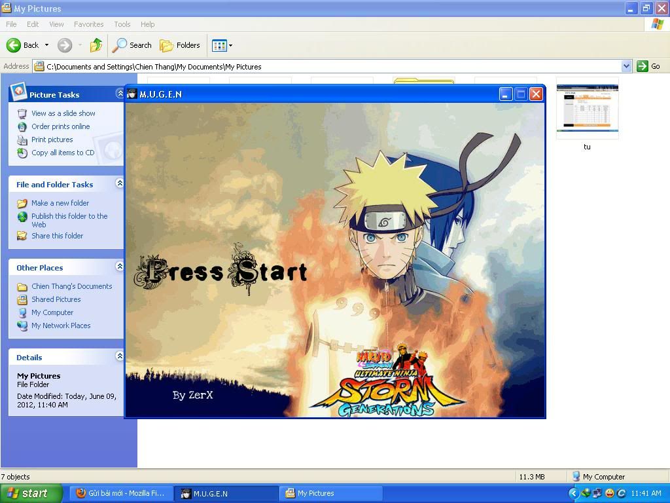Click the Publish to Web globe icon
The image size is (670, 503).
coord(22,217)
